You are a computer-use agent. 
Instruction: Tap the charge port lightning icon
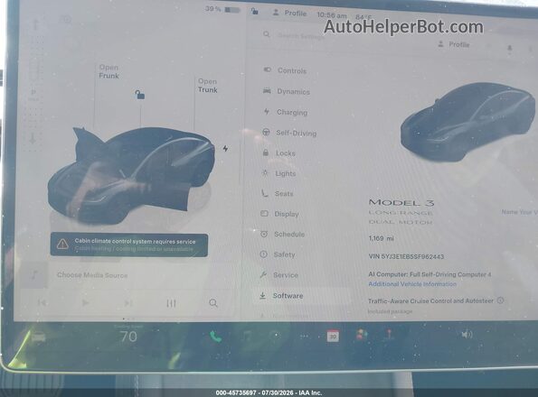pos(225,148)
